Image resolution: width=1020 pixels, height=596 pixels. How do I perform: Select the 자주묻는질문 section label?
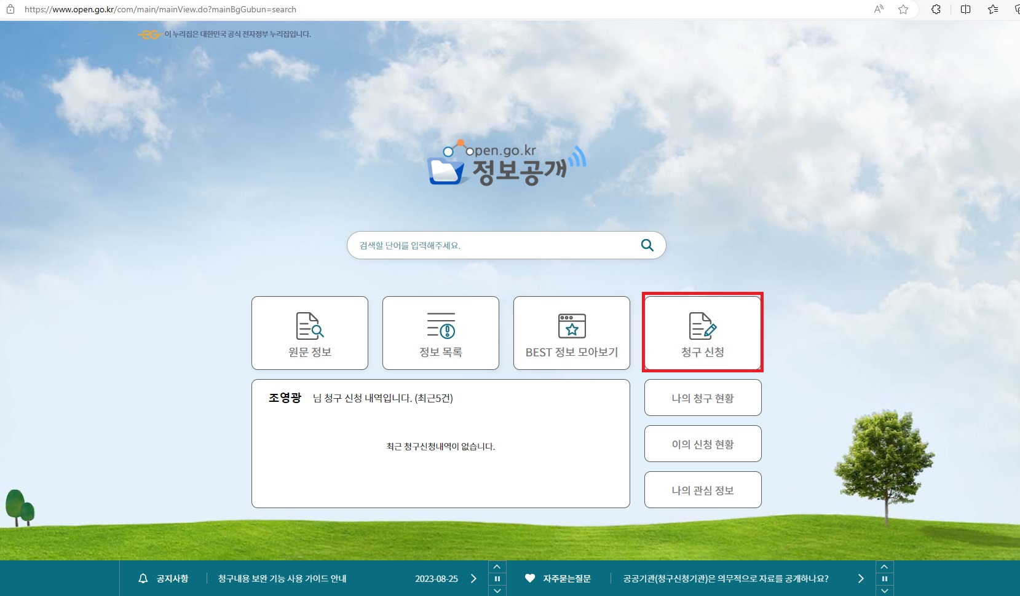(x=567, y=578)
